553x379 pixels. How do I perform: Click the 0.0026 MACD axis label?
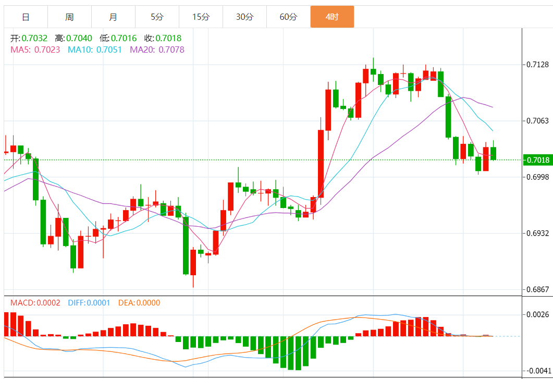click(538, 314)
